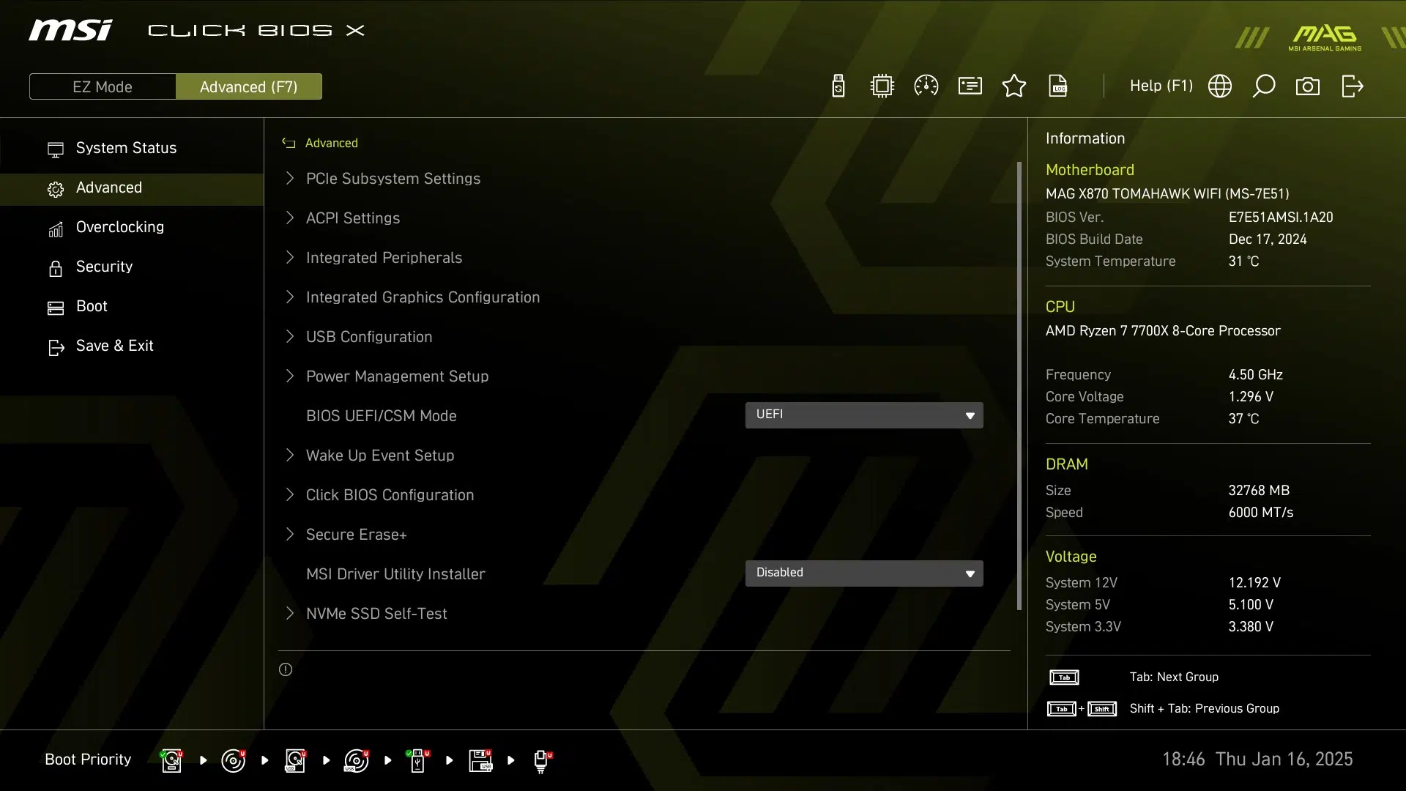Click the exit door arrow icon
Viewport: 1406px width, 791px height.
pos(1353,86)
